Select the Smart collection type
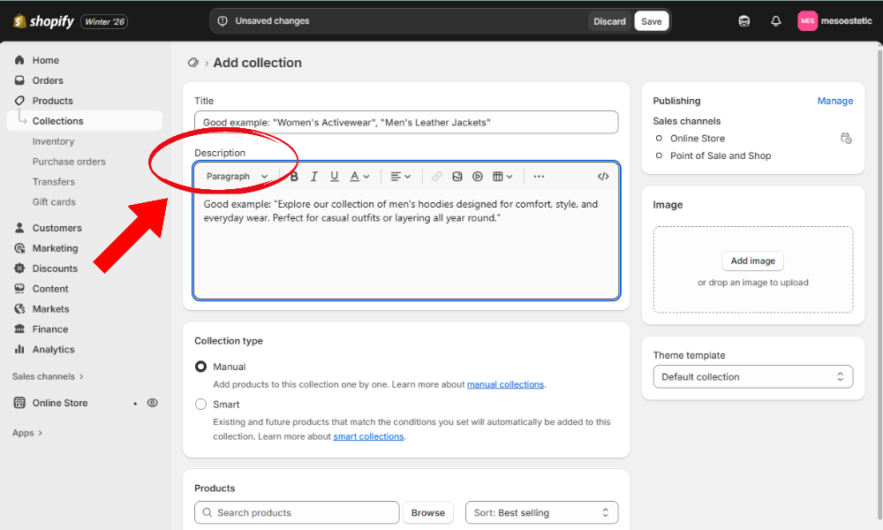This screenshot has height=530, width=883. pos(201,405)
